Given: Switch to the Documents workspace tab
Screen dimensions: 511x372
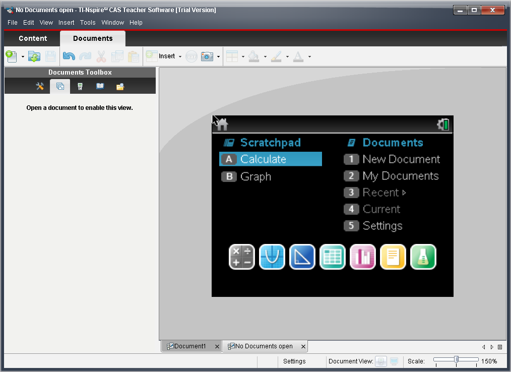Looking at the screenshot, I should point(93,38).
